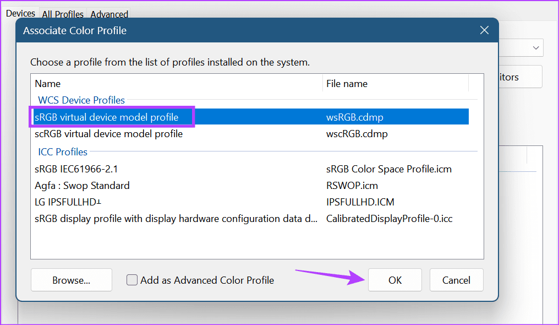The height and width of the screenshot is (325, 559).
Task: Select sRGB virtual device model profile
Action: [x=250, y=117]
